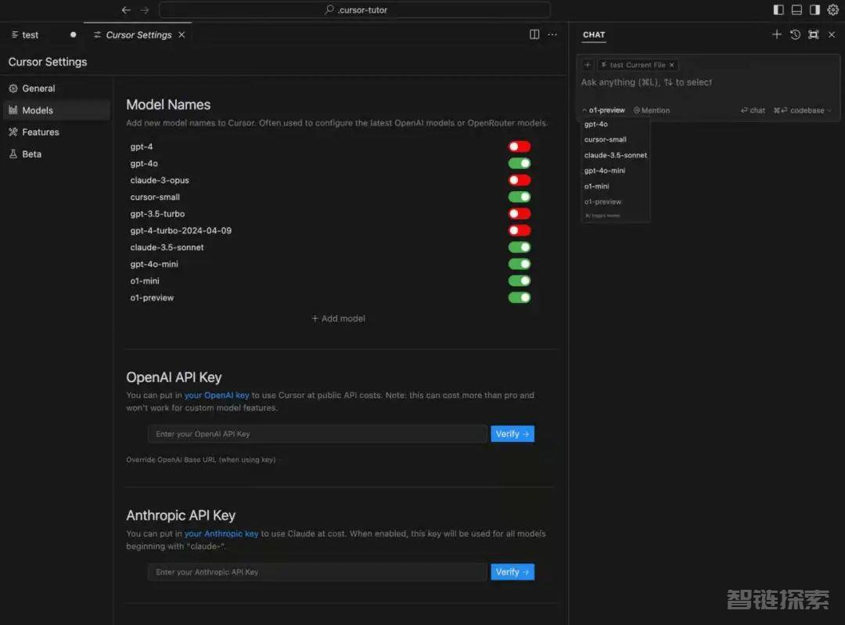Disable the o1-mini model toggle
This screenshot has height=625, width=845.
pos(520,280)
